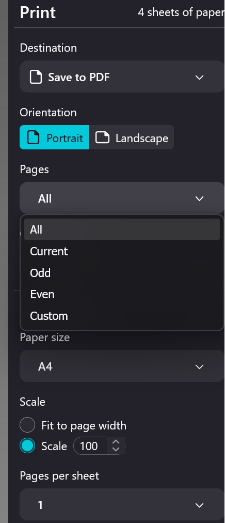Viewport: 225px width, 523px height.
Task: Click the Portrait page icon
Action: 33,137
